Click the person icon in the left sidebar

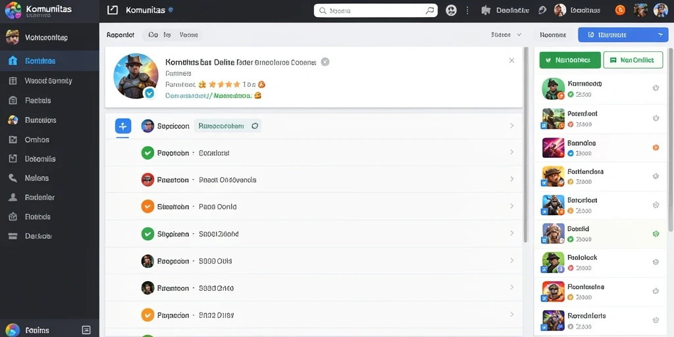(x=13, y=197)
